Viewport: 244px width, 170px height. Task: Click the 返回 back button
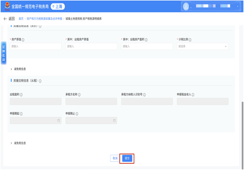tap(9, 19)
